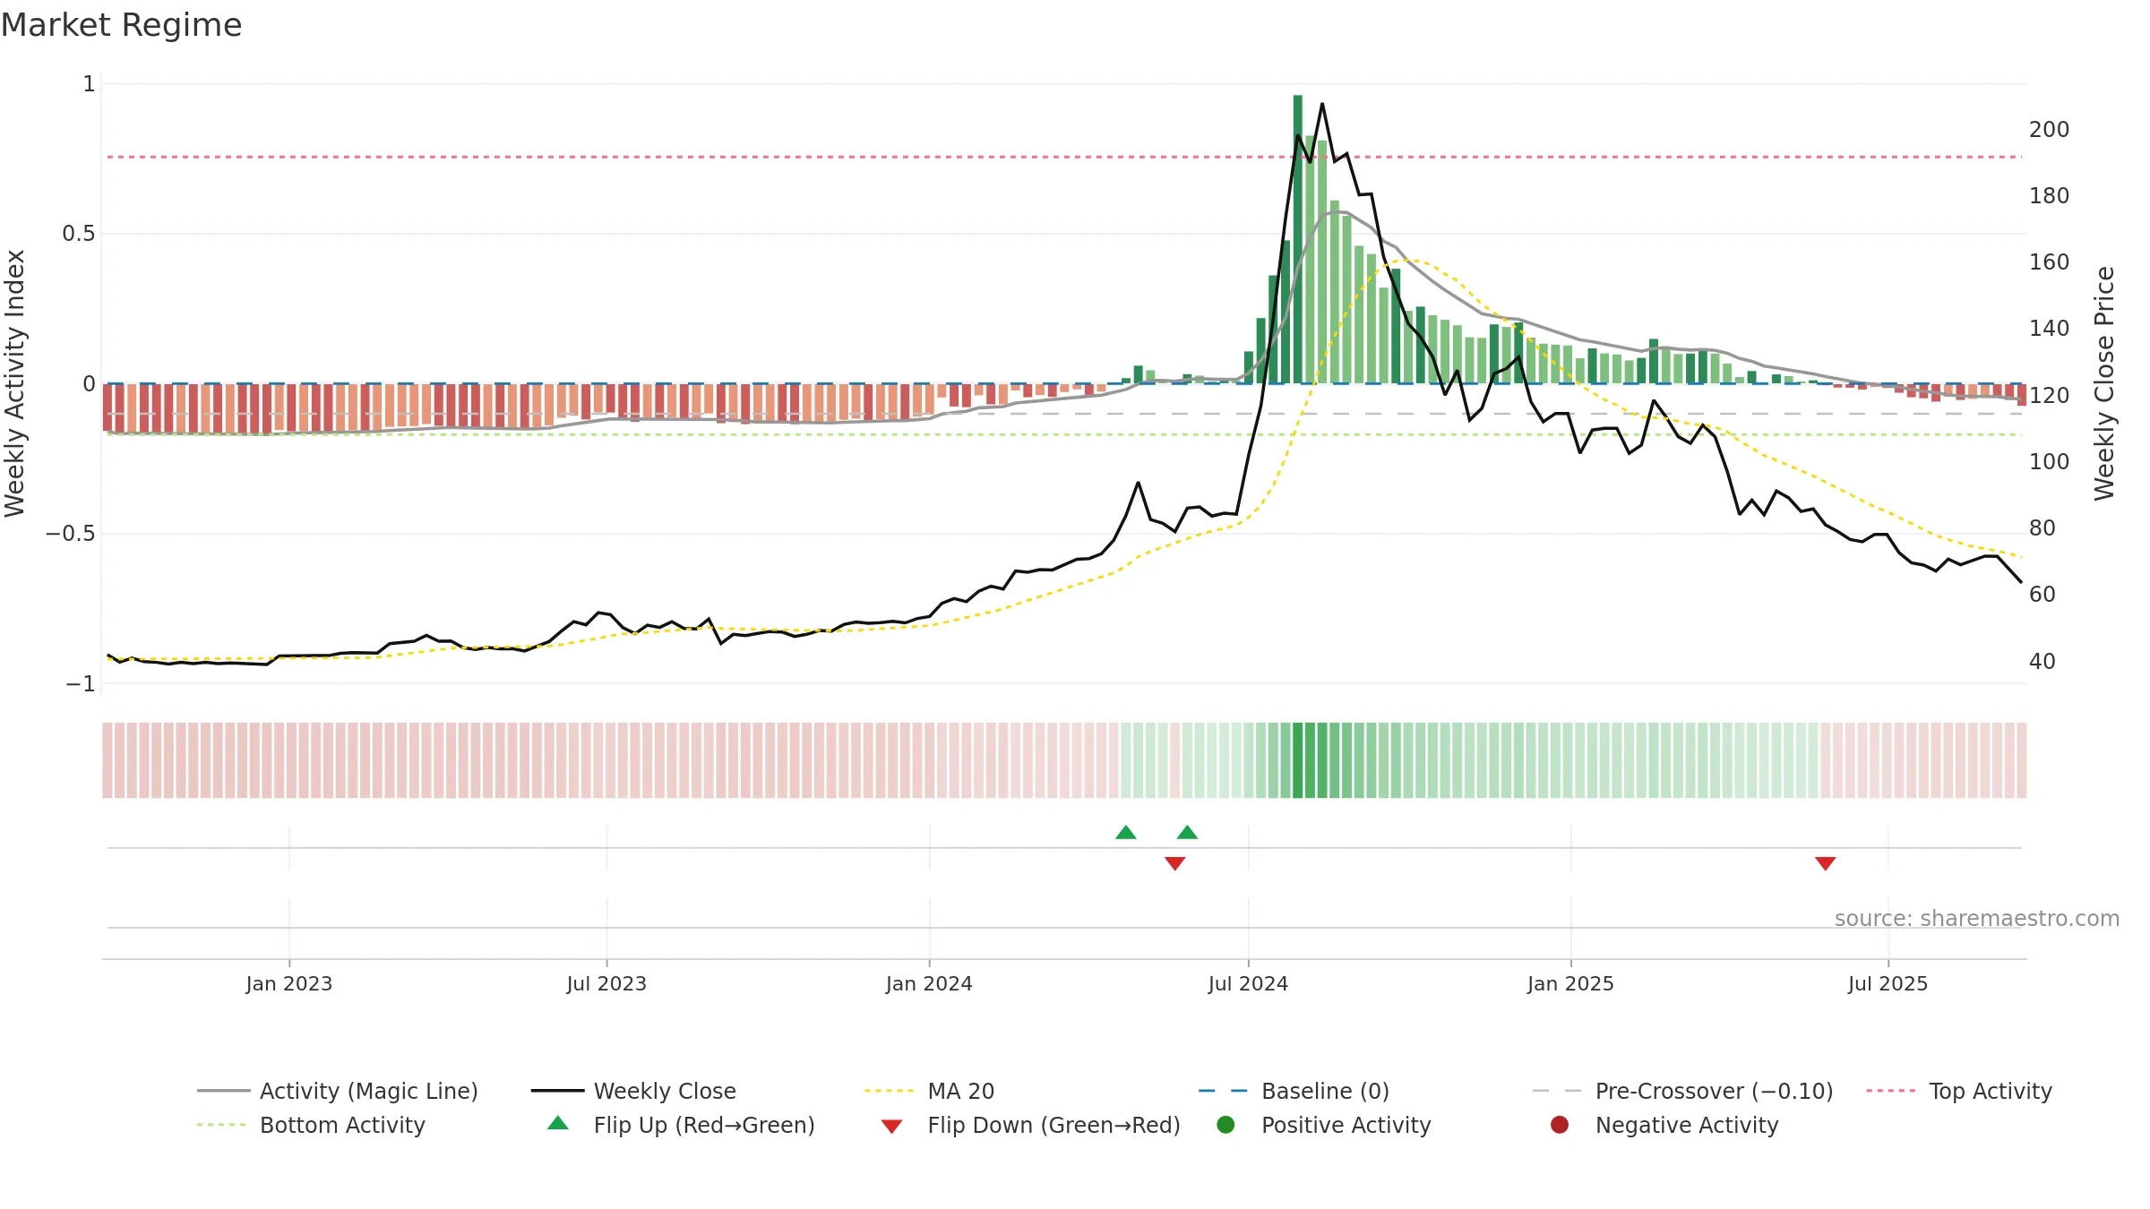Image resolution: width=2150 pixels, height=1209 pixels.
Task: Click the Weekly Close price peak
Action: click(x=1322, y=104)
